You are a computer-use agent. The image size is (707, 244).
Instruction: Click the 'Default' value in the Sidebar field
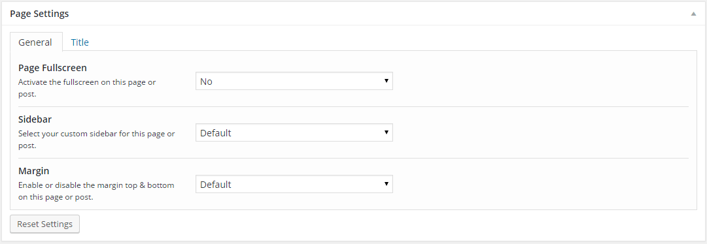click(216, 133)
